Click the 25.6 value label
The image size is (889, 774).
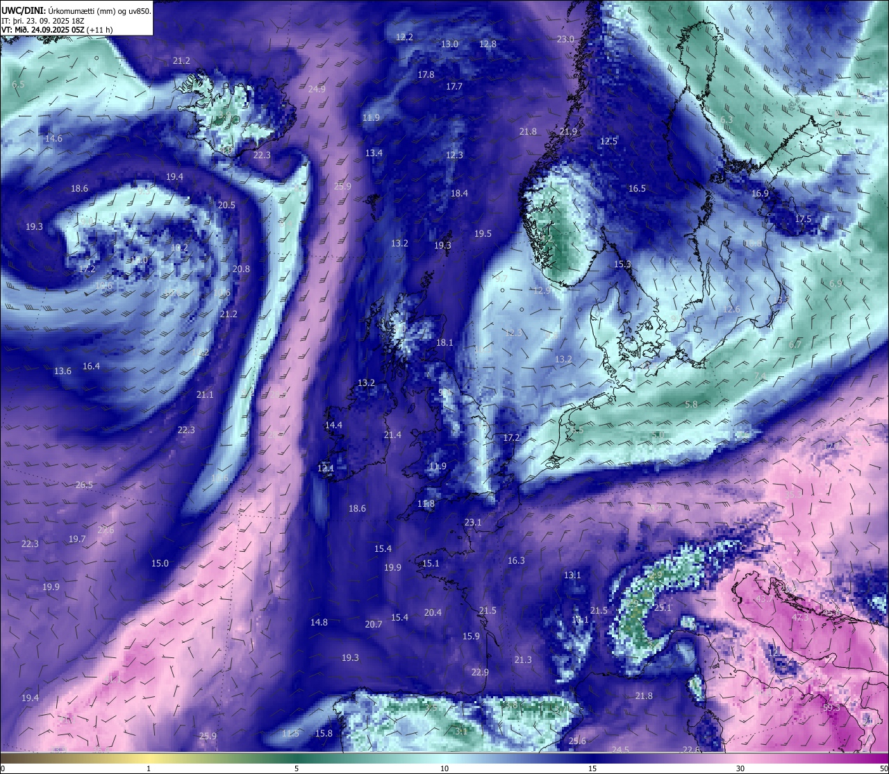577,741
